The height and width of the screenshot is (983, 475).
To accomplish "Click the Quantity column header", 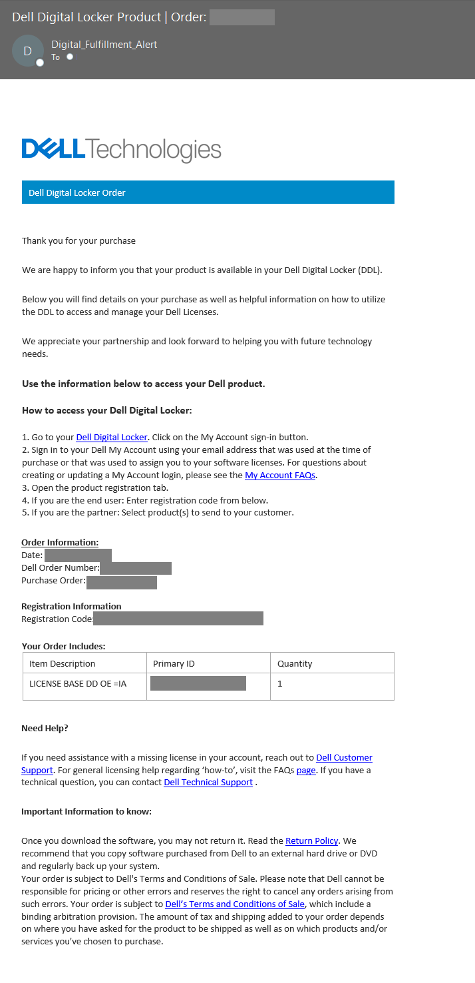I will [294, 662].
